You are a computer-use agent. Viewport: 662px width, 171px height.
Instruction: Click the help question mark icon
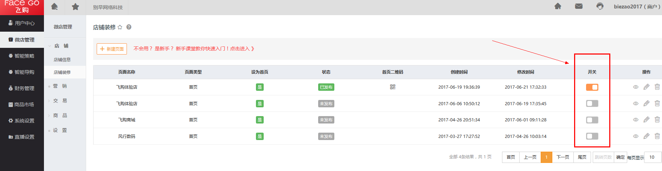click(129, 27)
